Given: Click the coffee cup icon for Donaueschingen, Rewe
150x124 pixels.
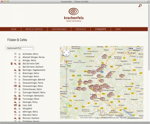Looking at the screenshot, I should pyautogui.click(x=19, y=86).
